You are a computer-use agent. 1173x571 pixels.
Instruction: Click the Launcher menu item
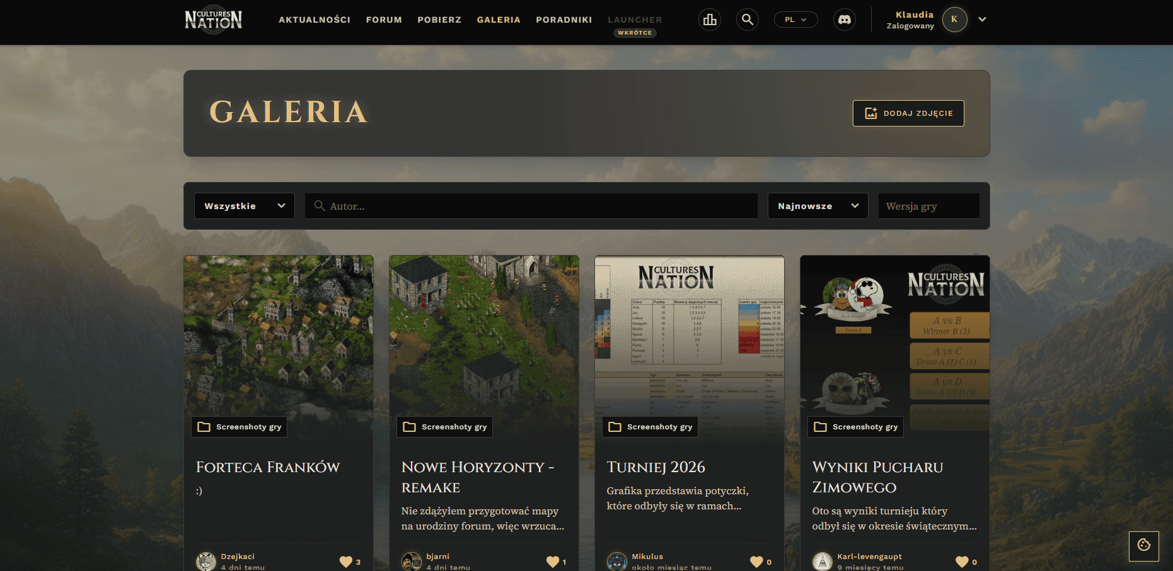(635, 20)
